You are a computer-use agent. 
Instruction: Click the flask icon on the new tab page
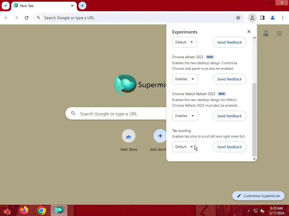[x=266, y=33]
